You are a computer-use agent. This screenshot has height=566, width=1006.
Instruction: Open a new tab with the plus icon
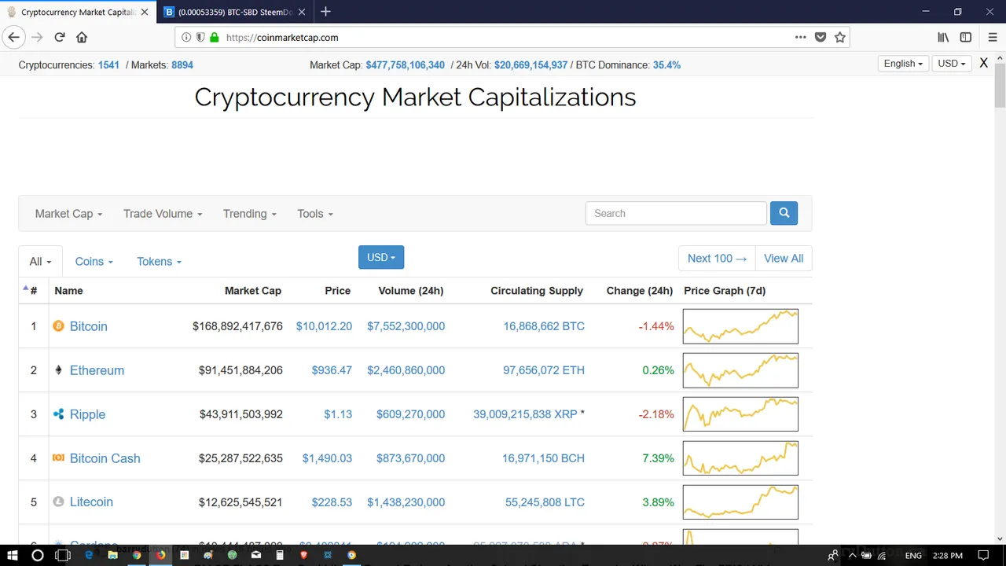(325, 12)
